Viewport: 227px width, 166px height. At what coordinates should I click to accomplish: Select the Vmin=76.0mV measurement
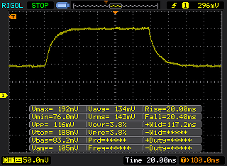point(55,117)
